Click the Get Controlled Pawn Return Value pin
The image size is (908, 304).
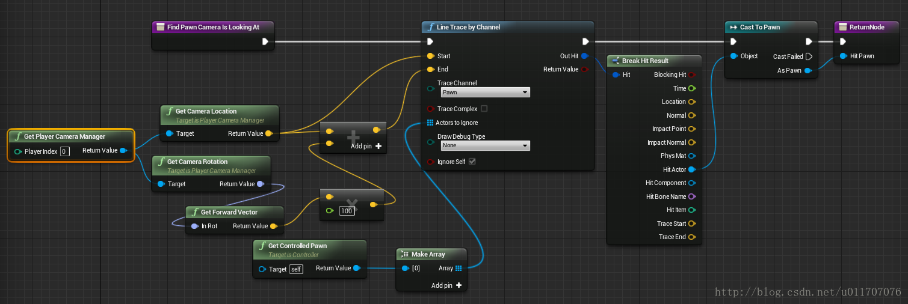pyautogui.click(x=357, y=268)
